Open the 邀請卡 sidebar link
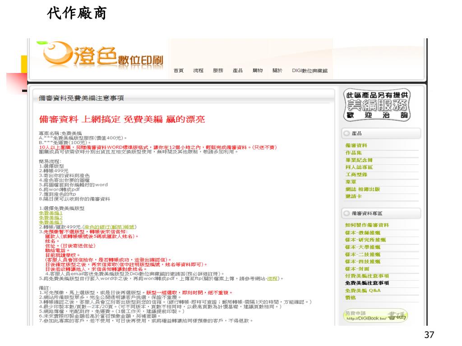Viewport: 462px width, 346px height. 354,196
